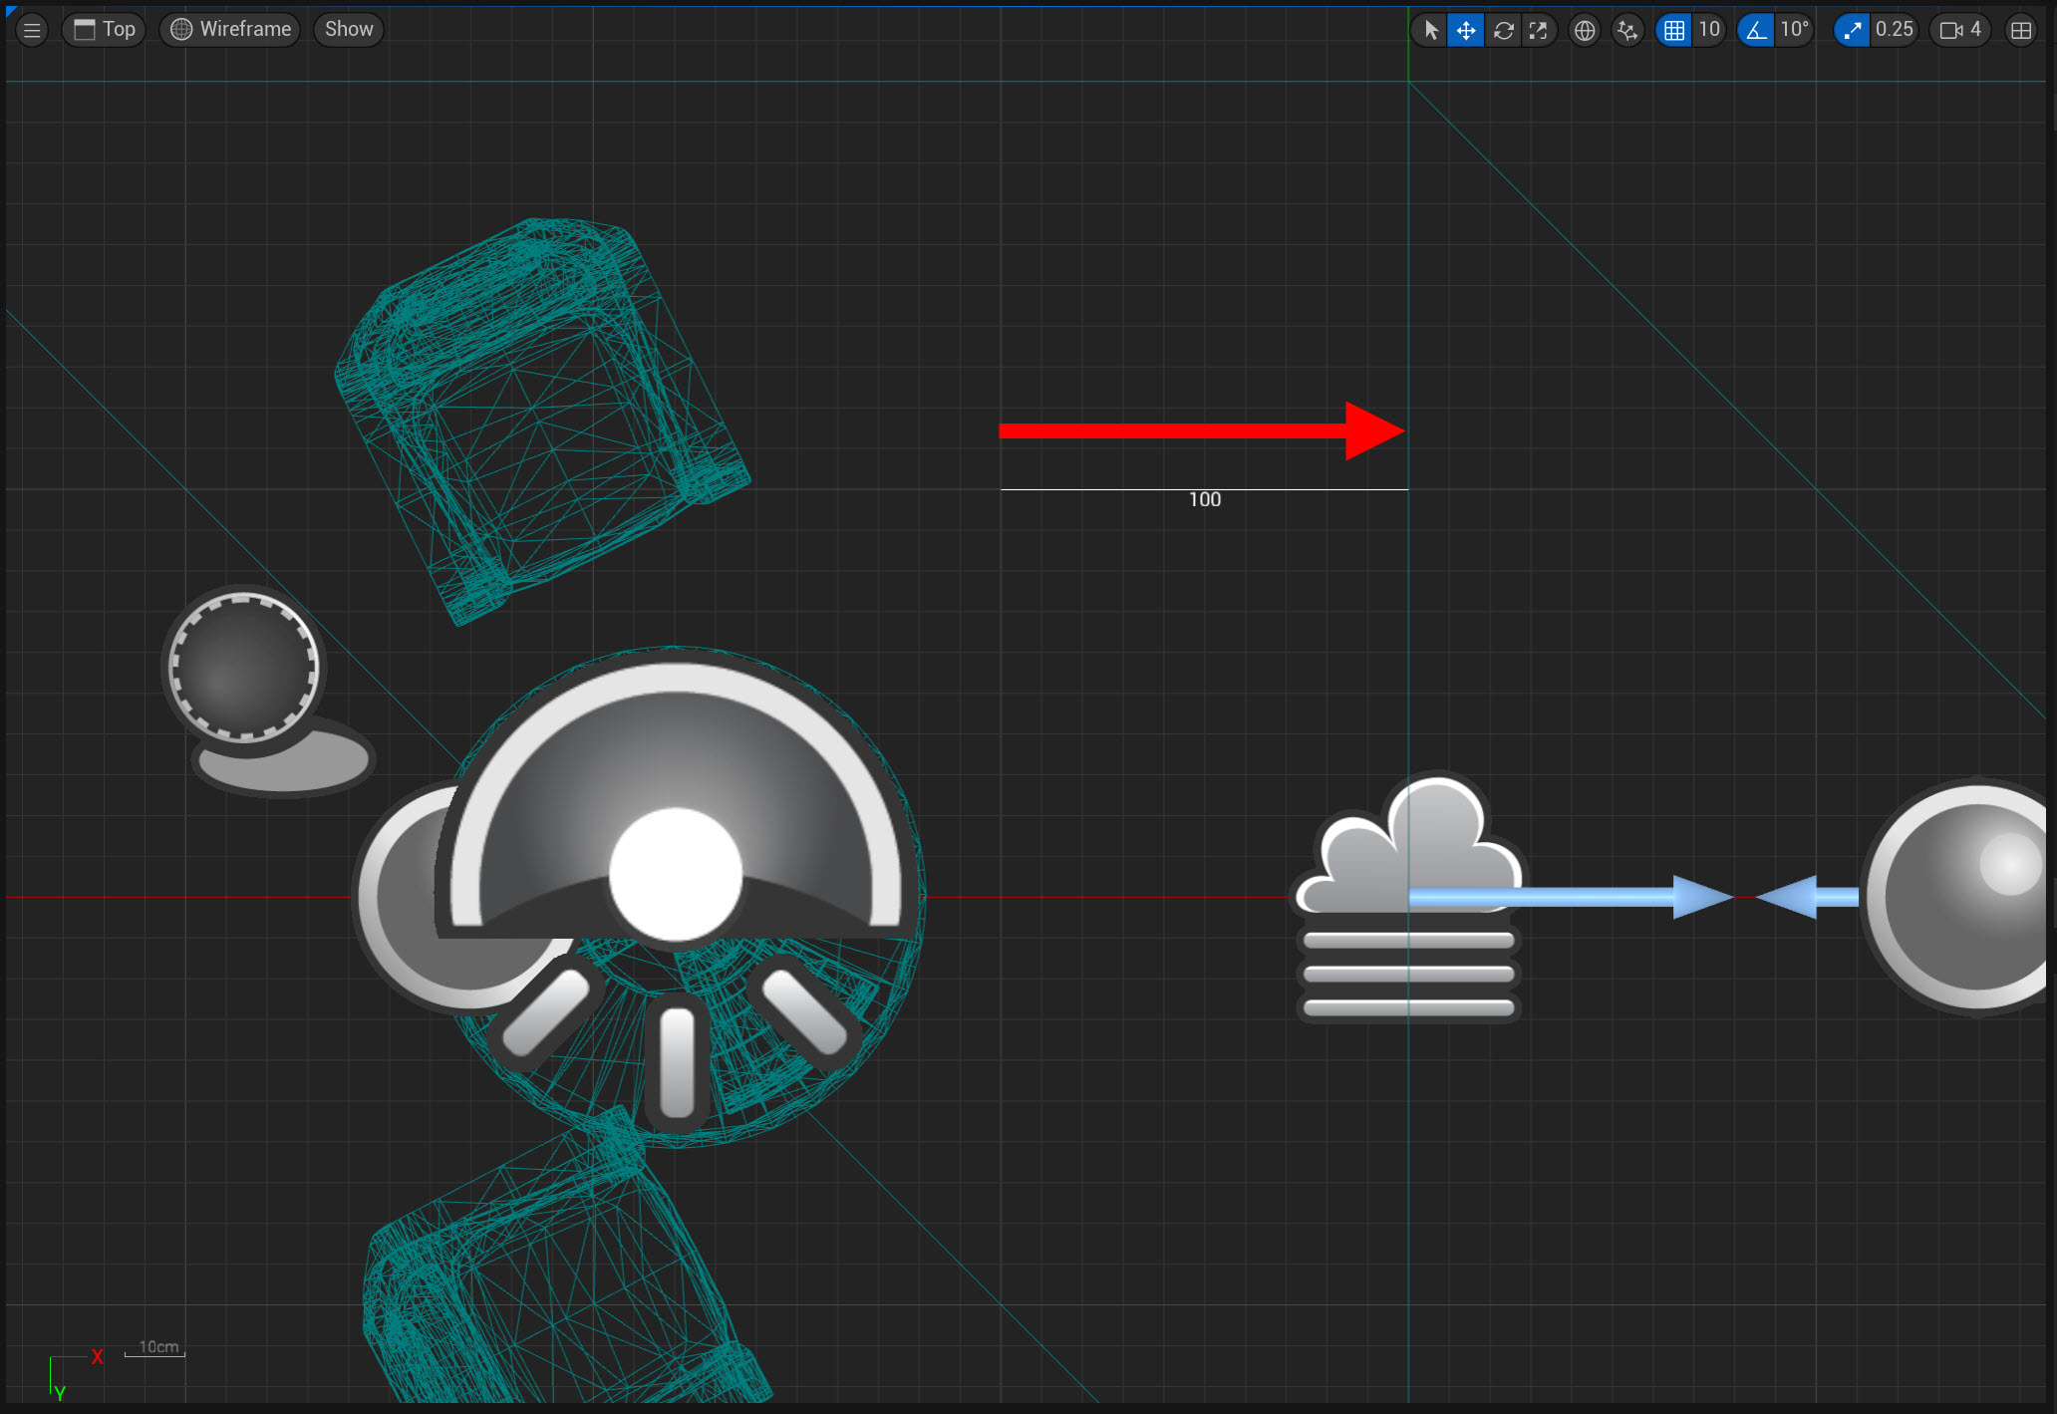Select the scale objects tool

pos(1539,30)
